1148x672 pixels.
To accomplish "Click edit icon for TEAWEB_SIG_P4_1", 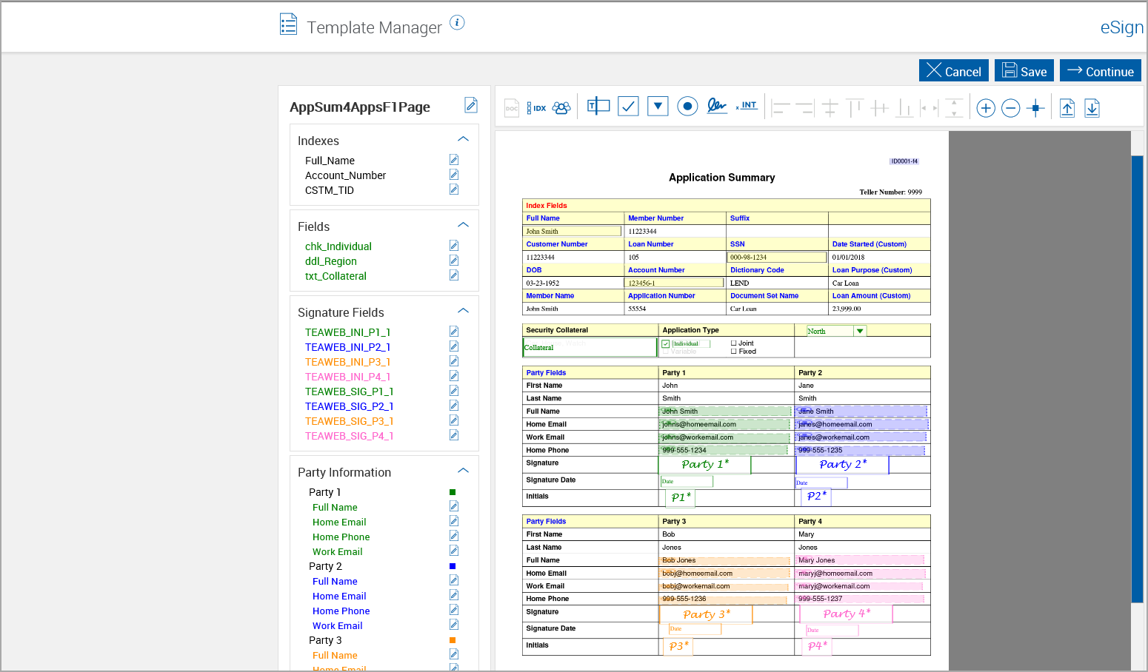I will pos(454,435).
